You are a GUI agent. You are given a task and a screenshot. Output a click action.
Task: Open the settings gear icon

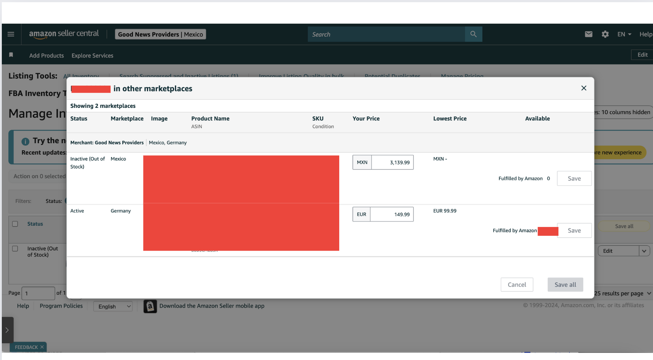click(605, 34)
